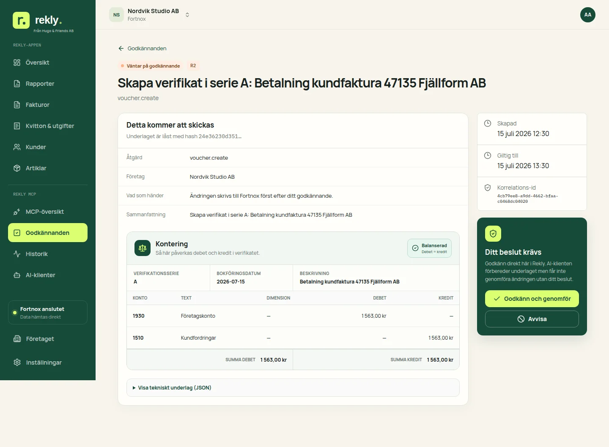Click the back arrow beside Godkännanden
This screenshot has width=609, height=447.
pos(121,49)
